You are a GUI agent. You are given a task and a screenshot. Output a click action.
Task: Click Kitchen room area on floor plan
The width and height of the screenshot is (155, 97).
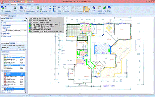tap(103, 49)
